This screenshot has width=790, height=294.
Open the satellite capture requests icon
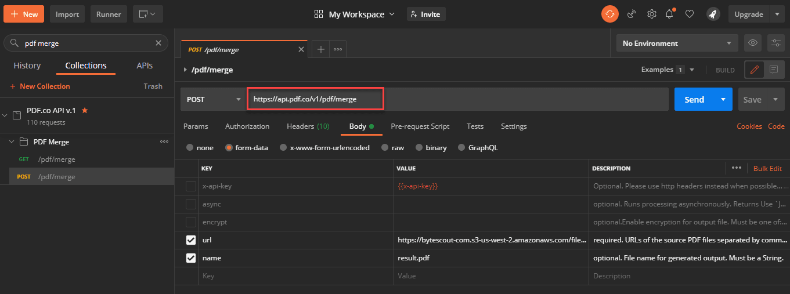click(x=632, y=14)
